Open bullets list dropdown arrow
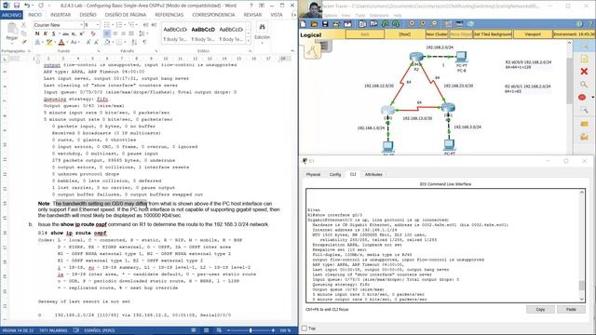This screenshot has width=596, height=335. tap(113, 25)
